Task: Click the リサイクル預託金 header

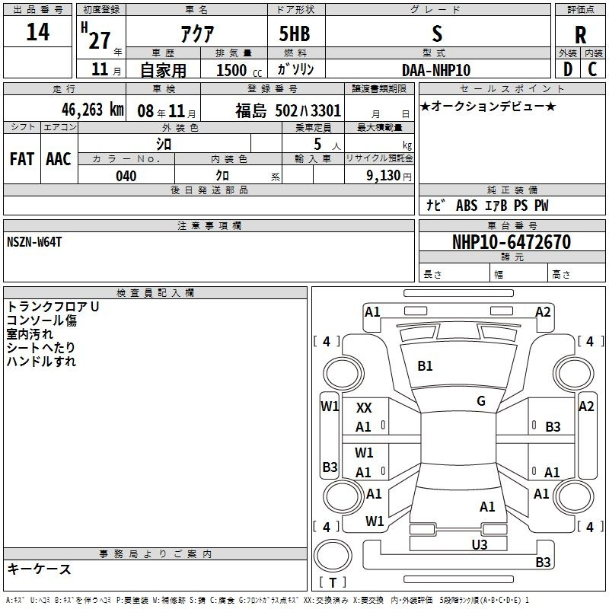Action: [x=379, y=158]
